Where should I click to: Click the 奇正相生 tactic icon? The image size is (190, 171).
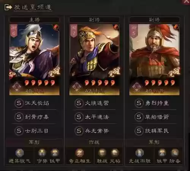79,153
